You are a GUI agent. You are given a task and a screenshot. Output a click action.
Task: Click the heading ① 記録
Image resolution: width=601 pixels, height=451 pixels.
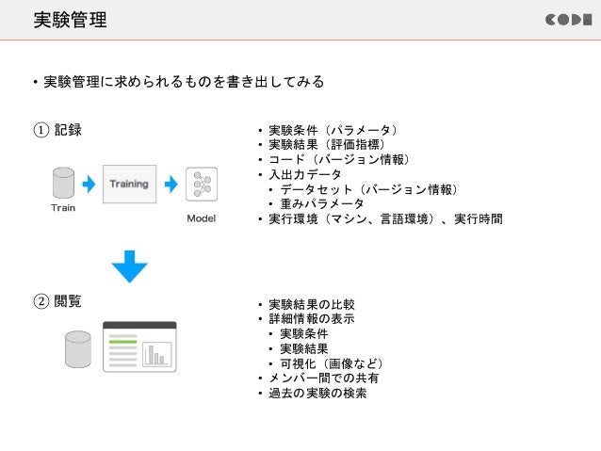[x=57, y=130]
